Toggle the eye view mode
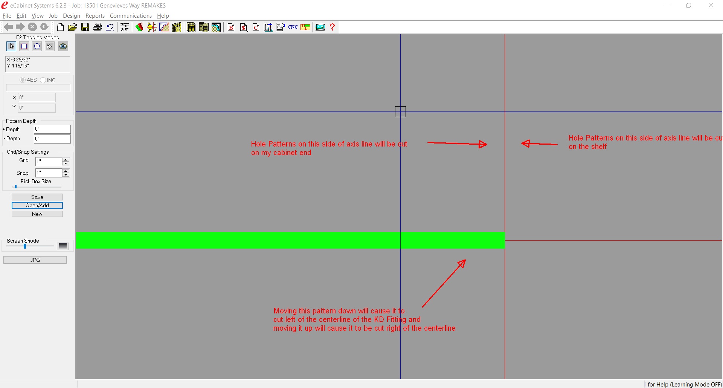Viewport: 723px width, 388px height. click(63, 46)
